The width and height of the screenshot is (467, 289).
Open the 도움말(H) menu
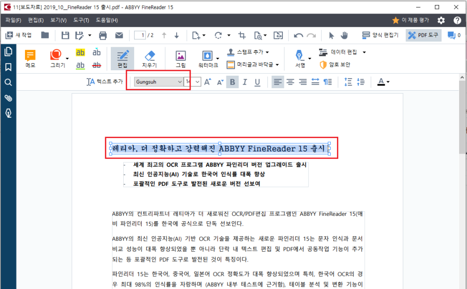[x=107, y=20]
